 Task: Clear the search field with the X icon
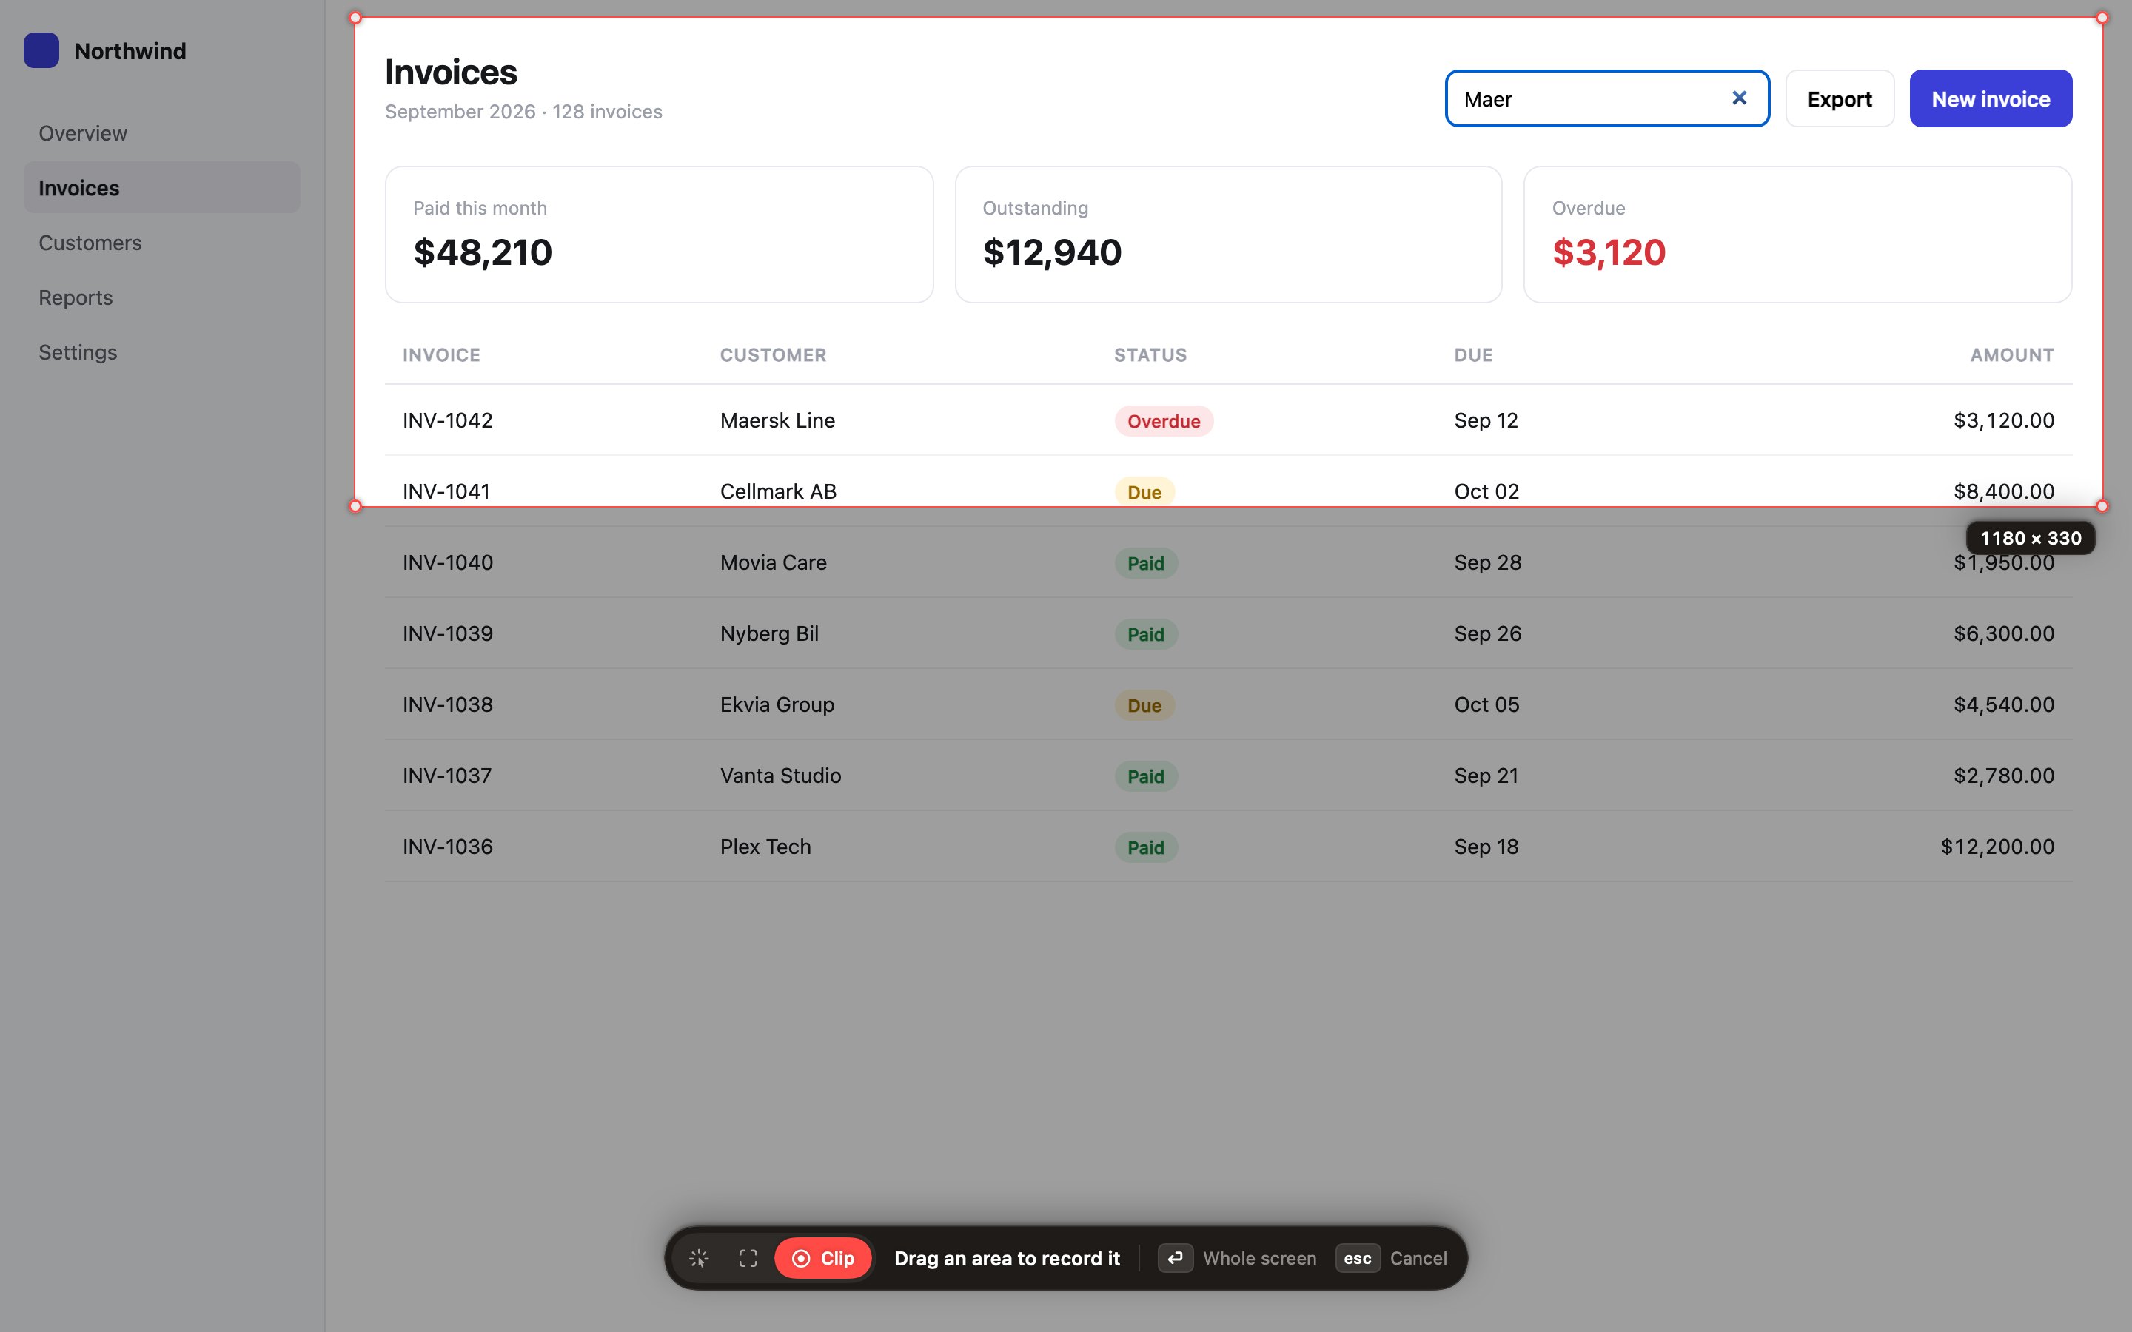[1739, 98]
